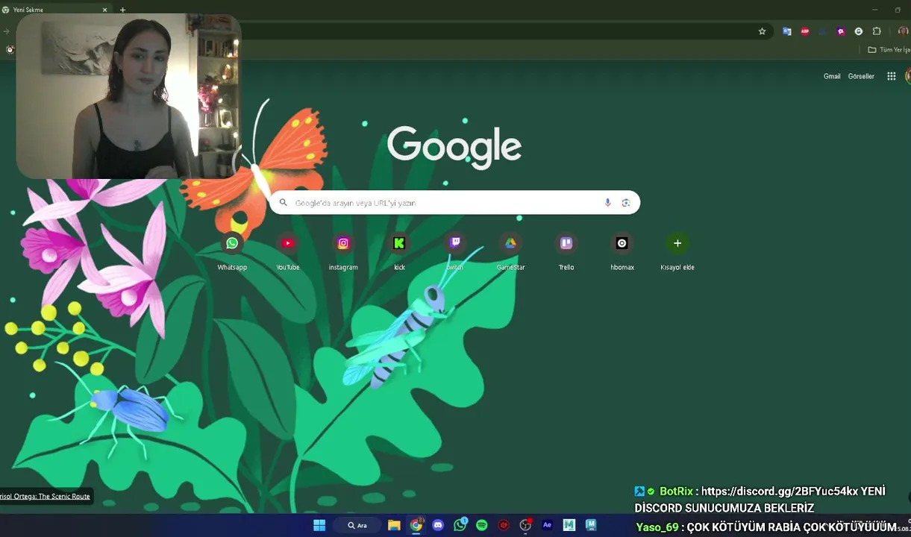Open After Effects from the taskbar
Screen dimensions: 911x537
(x=547, y=525)
